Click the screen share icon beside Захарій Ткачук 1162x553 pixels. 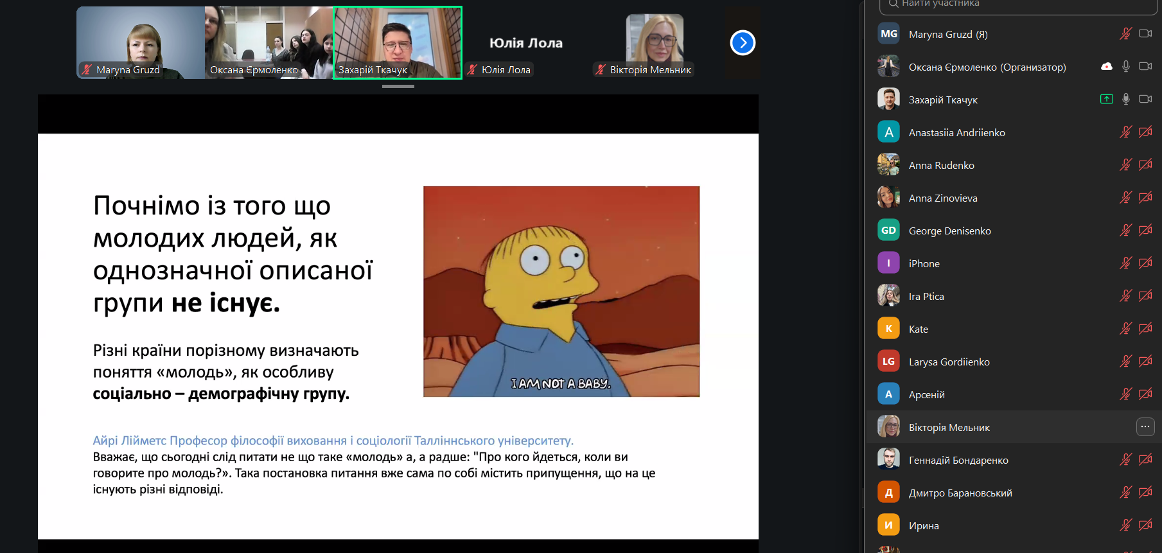click(x=1106, y=100)
